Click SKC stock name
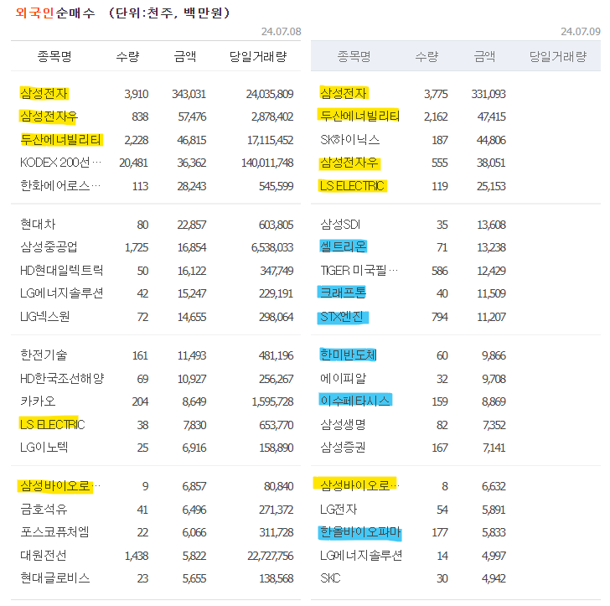Image resolution: width=610 pixels, height=606 pixels. point(330,578)
